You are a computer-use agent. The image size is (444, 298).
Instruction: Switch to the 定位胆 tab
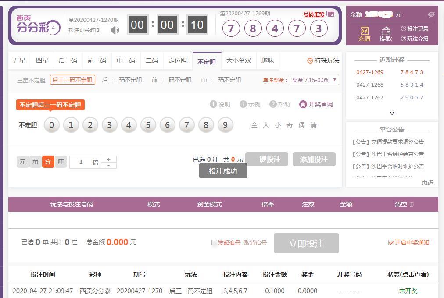[x=178, y=60]
